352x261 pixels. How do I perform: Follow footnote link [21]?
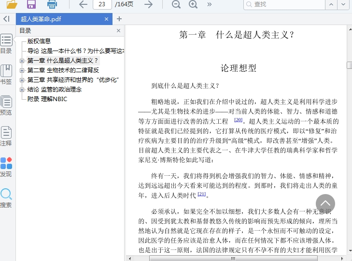click(201, 194)
